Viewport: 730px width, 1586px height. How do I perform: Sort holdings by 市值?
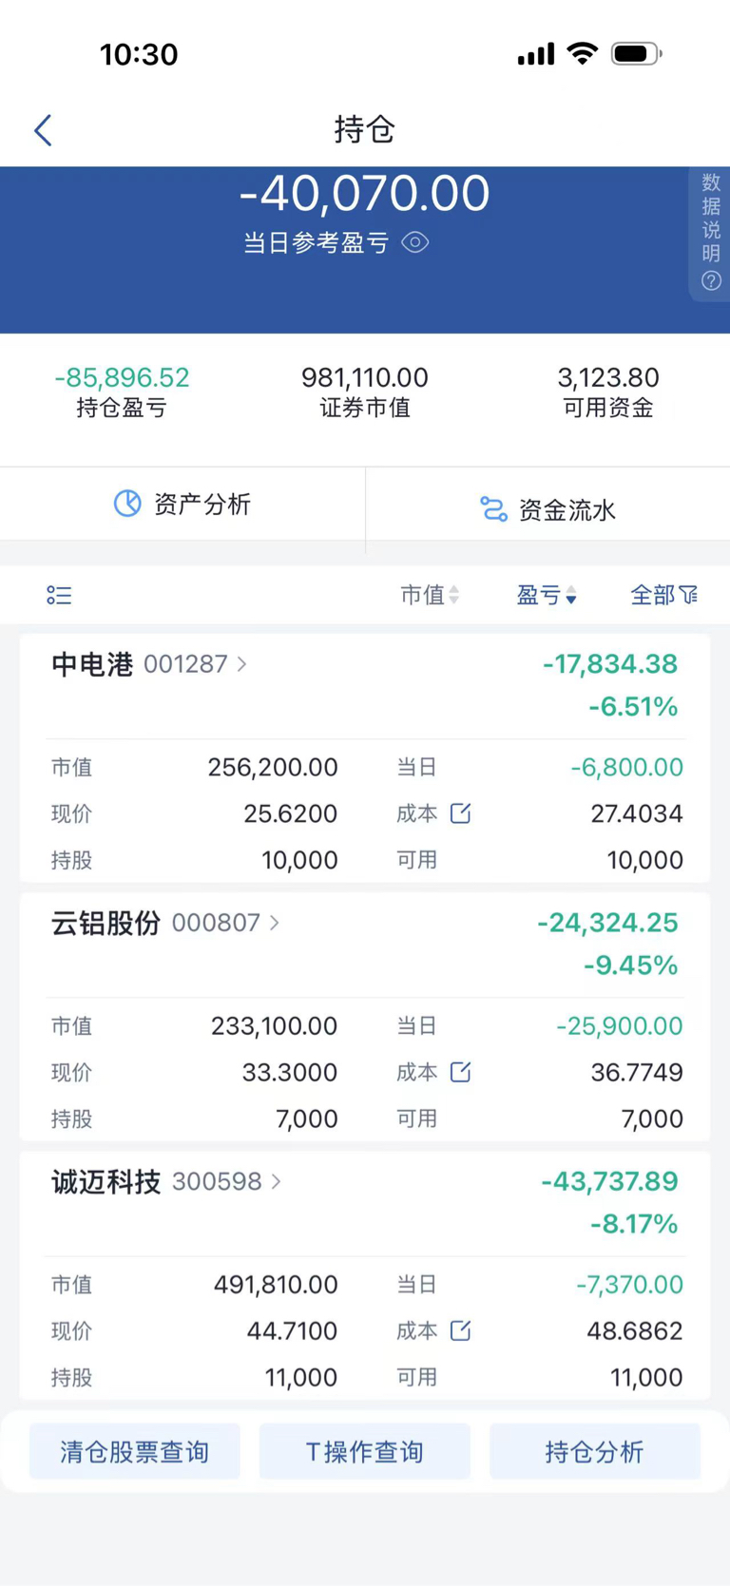(430, 595)
